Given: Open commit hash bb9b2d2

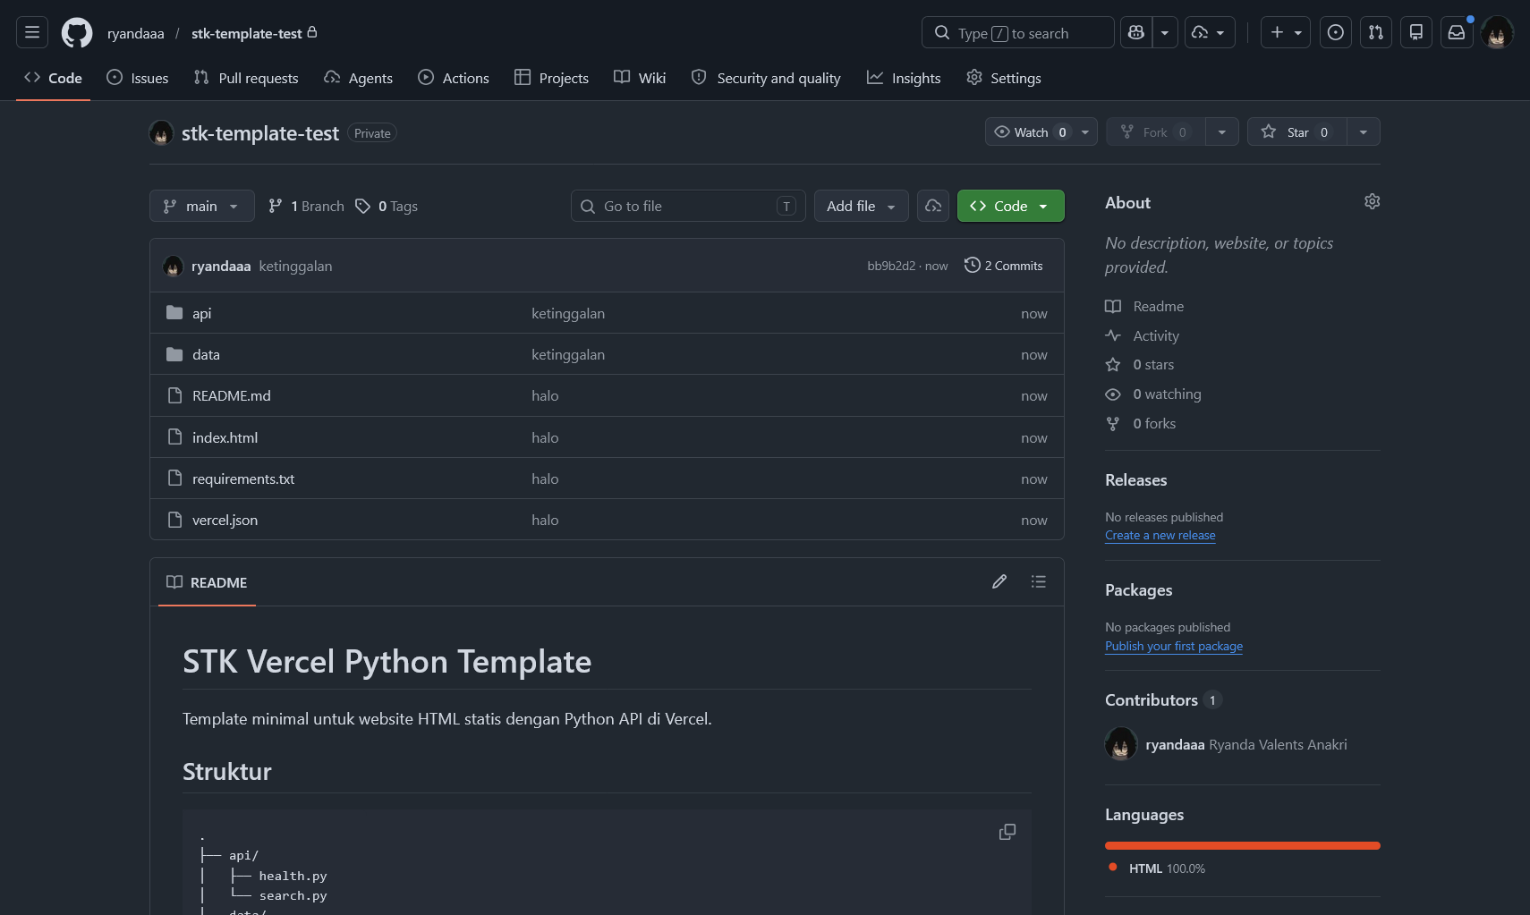Looking at the screenshot, I should tap(891, 266).
